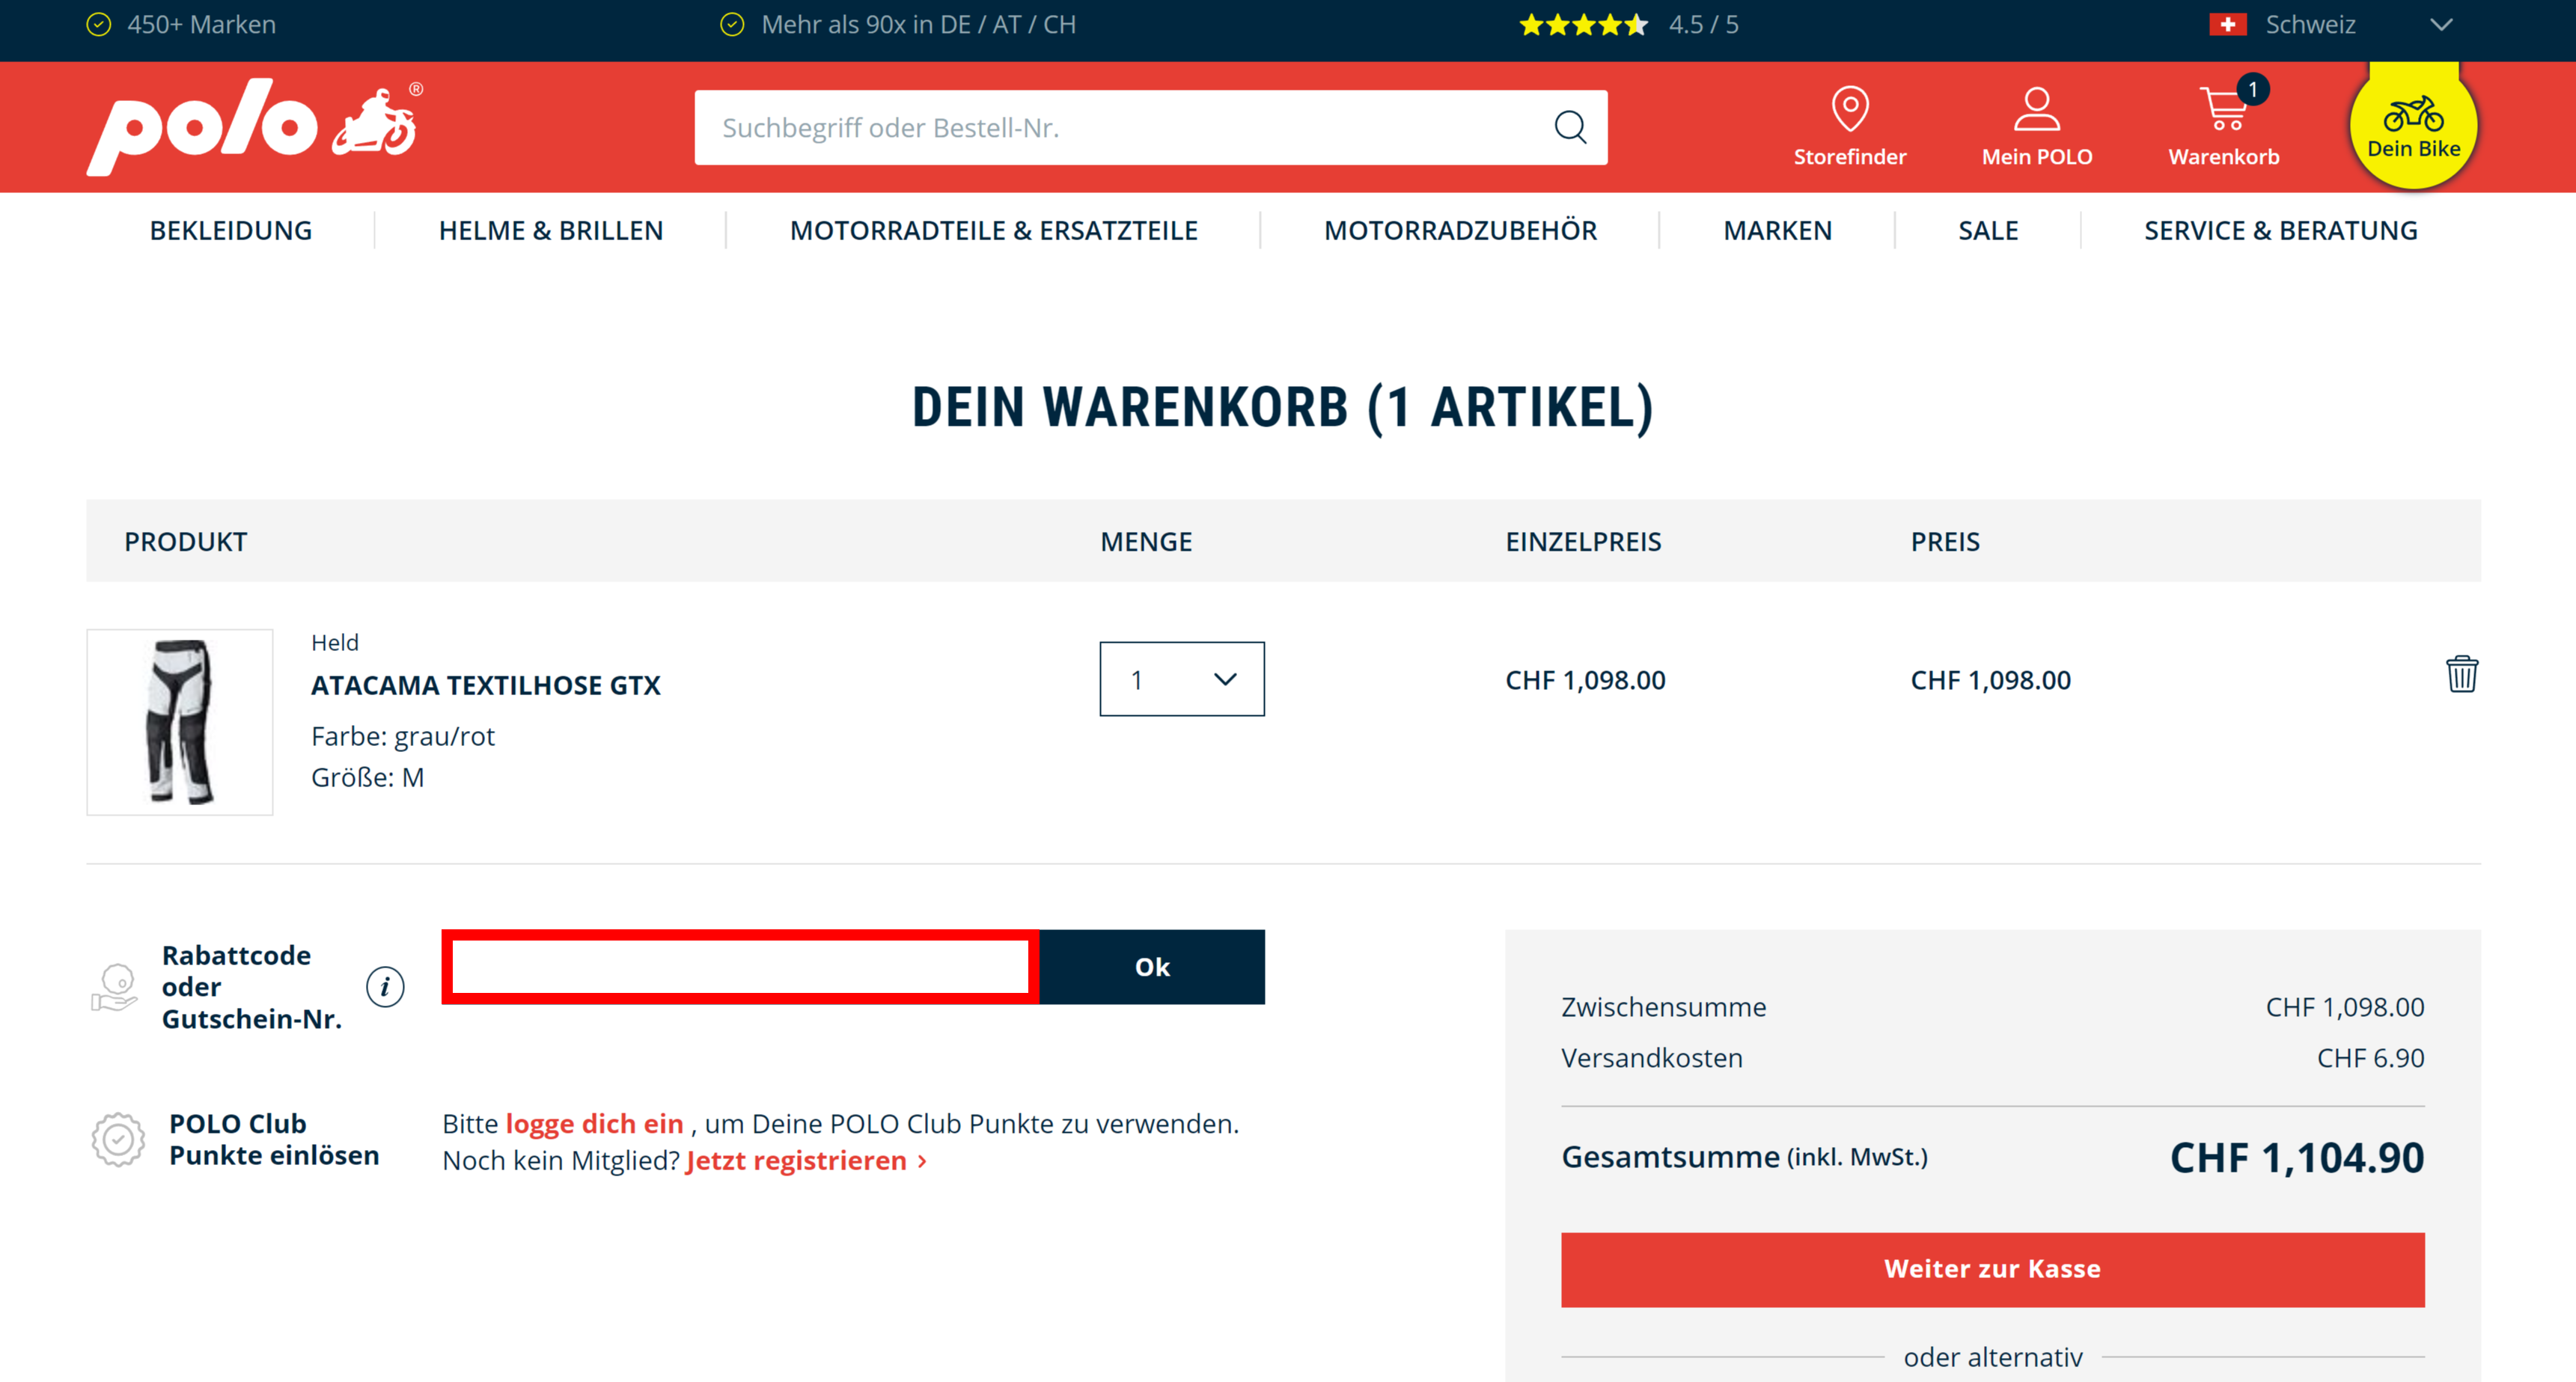Open the Menge quantity dropdown

click(x=1182, y=679)
